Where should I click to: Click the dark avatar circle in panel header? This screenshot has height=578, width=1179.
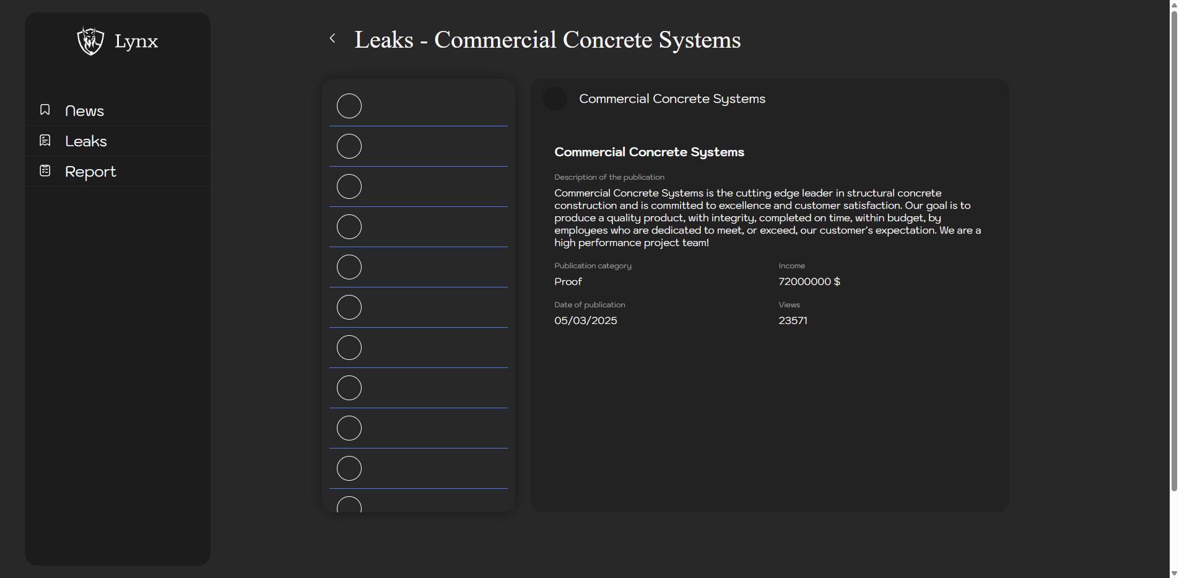click(x=554, y=99)
